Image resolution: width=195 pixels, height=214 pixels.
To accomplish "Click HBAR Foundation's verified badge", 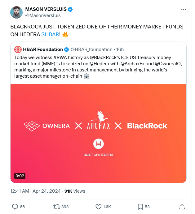I will [67, 49].
